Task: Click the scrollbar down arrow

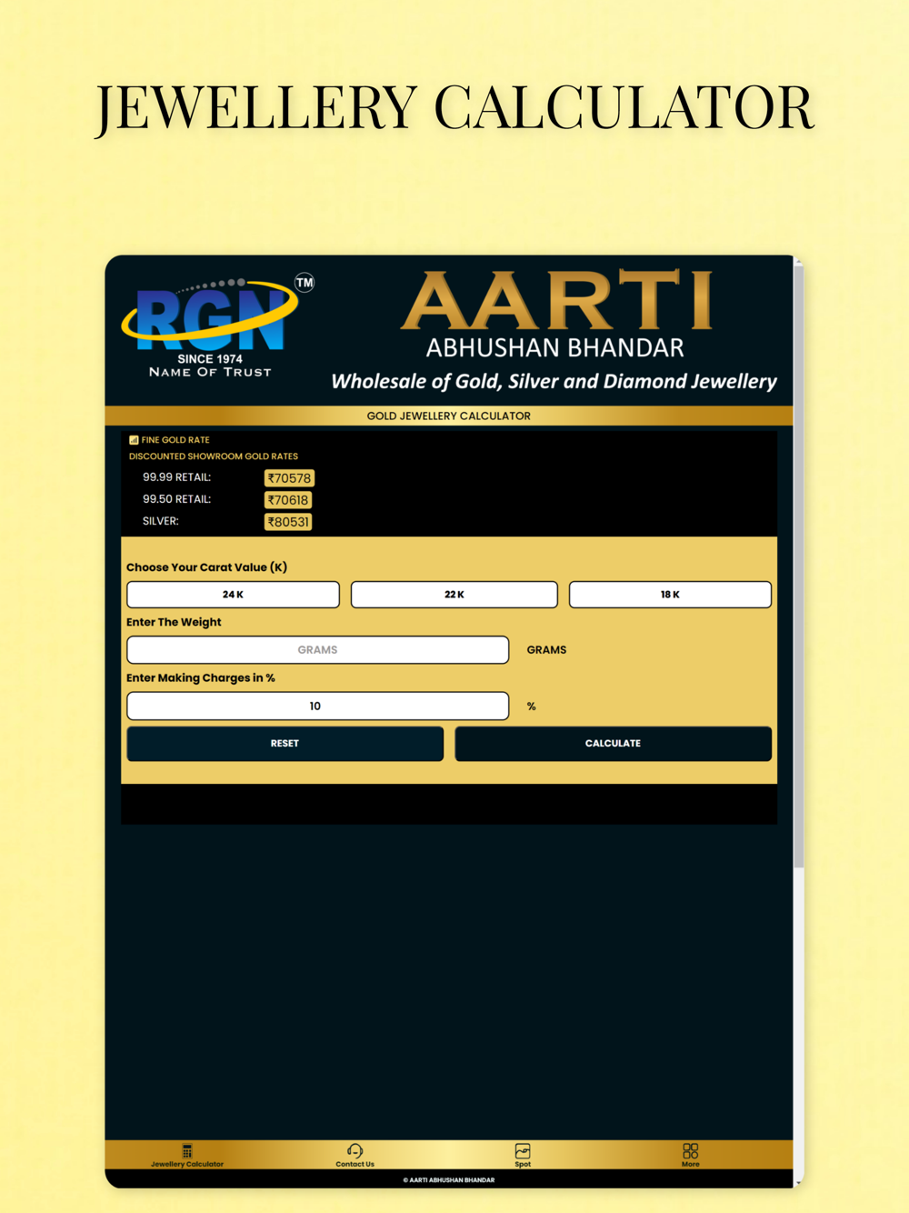Action: 798,1183
